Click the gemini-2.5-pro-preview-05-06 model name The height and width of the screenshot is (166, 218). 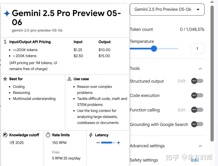(x=37, y=30)
